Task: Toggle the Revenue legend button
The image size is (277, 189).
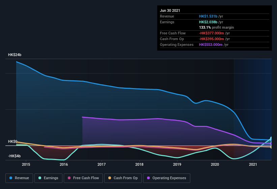Action: [19, 178]
